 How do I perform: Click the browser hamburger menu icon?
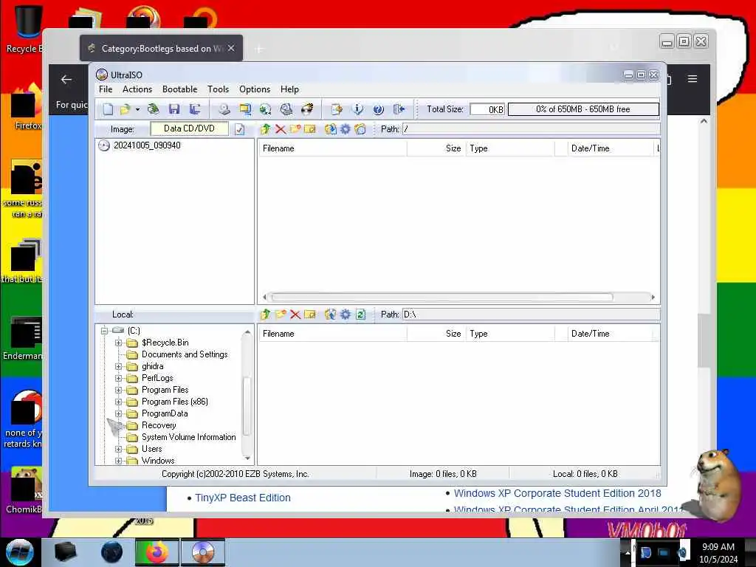pos(693,78)
